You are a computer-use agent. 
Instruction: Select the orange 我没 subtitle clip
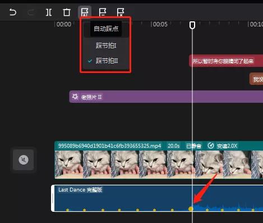[256, 79]
